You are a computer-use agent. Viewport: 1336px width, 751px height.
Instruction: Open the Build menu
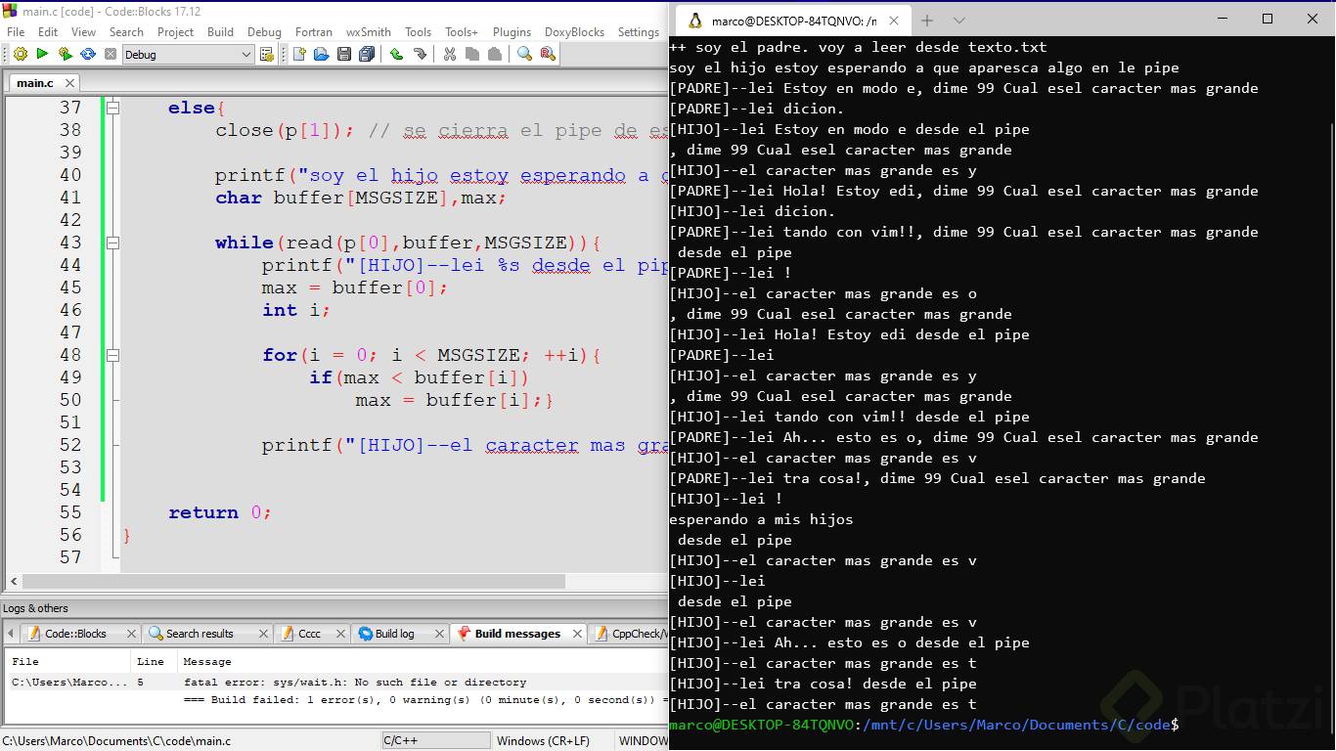(x=221, y=32)
